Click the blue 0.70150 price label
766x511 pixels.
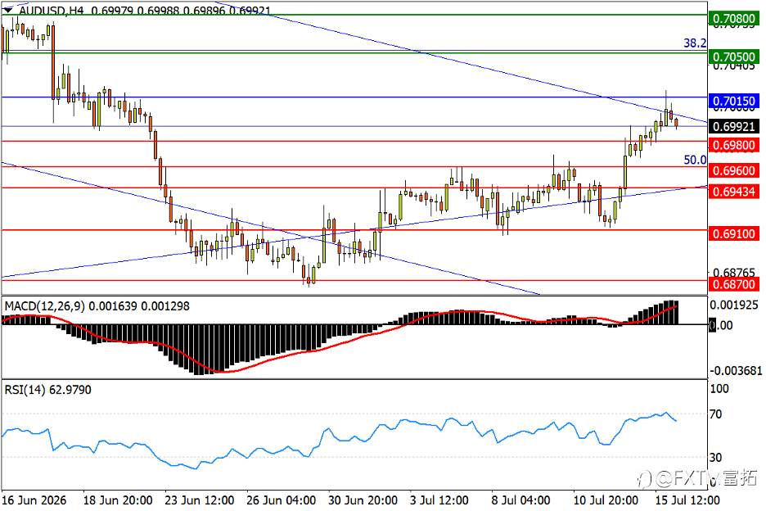click(x=734, y=102)
